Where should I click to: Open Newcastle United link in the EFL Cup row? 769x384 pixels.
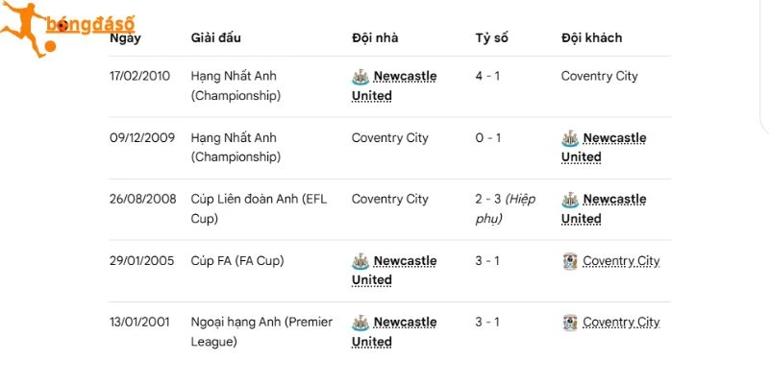[604, 209]
